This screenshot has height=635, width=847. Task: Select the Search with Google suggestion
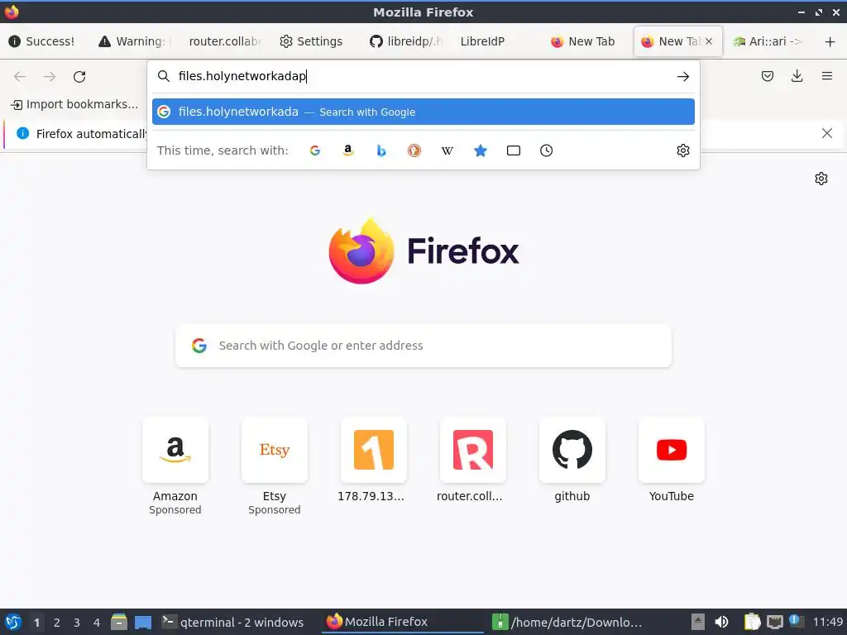[x=423, y=112]
